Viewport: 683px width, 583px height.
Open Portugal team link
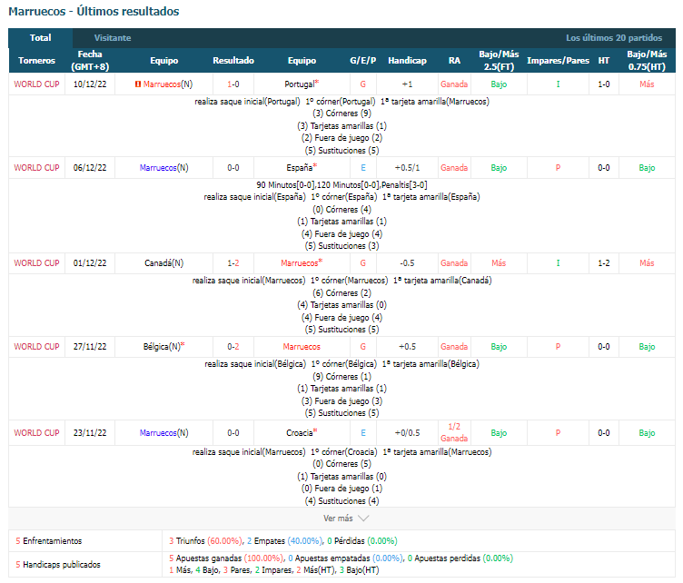click(299, 84)
